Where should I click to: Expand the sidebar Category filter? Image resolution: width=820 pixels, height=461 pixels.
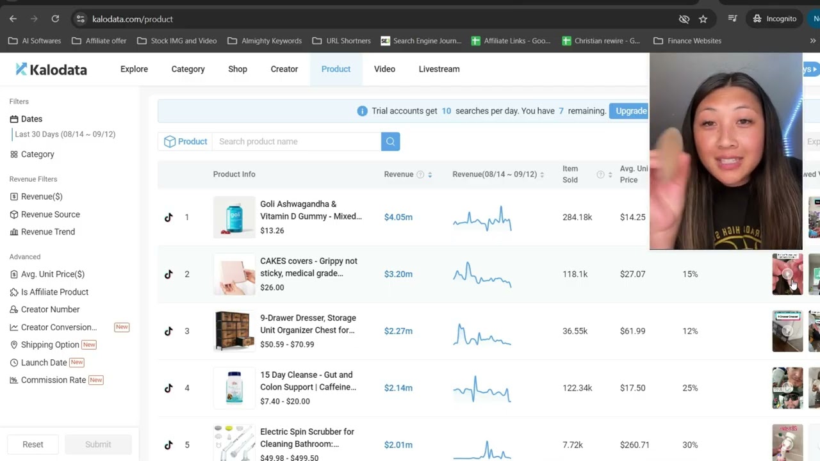click(32, 154)
